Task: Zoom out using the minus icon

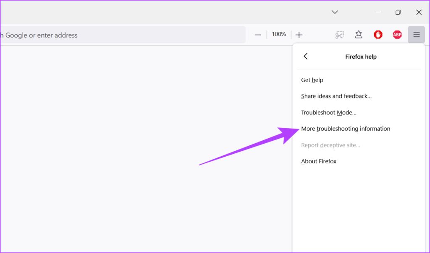Action: [257, 34]
